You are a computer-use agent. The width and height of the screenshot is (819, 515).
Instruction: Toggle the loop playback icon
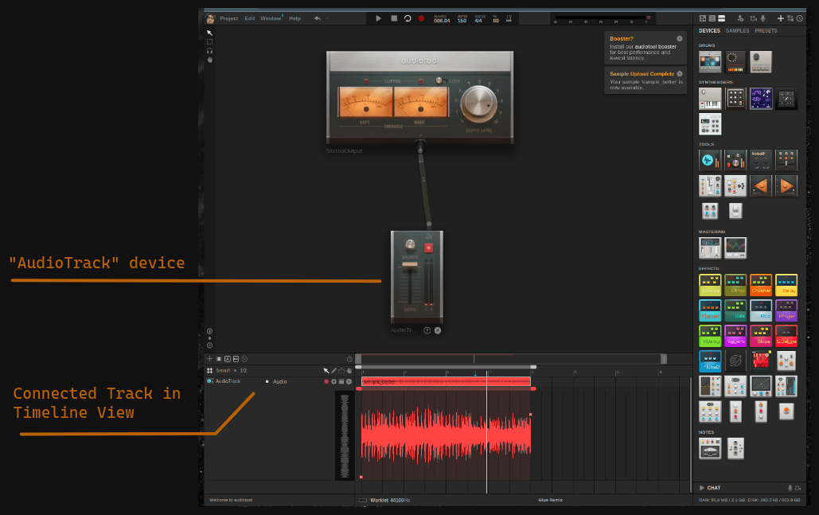[408, 18]
